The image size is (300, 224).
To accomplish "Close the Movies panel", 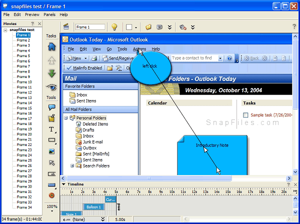I will 39,23.
